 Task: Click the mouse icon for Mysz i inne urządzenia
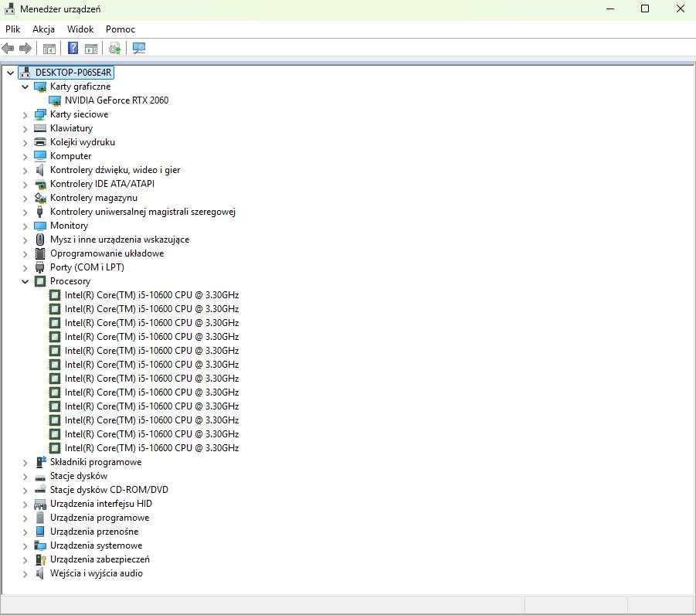[x=40, y=240]
